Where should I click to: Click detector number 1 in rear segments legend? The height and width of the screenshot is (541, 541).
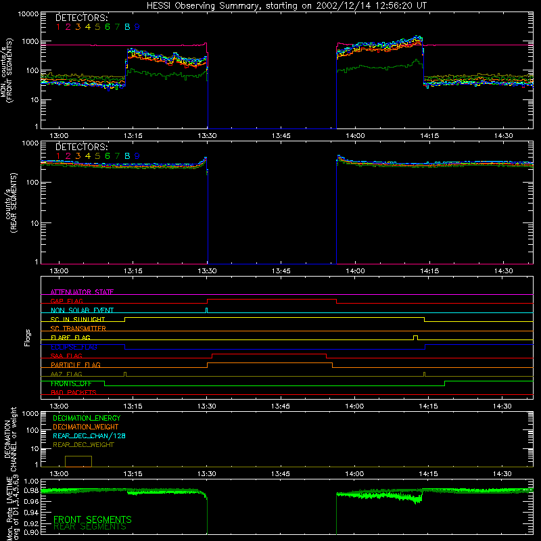(58, 156)
